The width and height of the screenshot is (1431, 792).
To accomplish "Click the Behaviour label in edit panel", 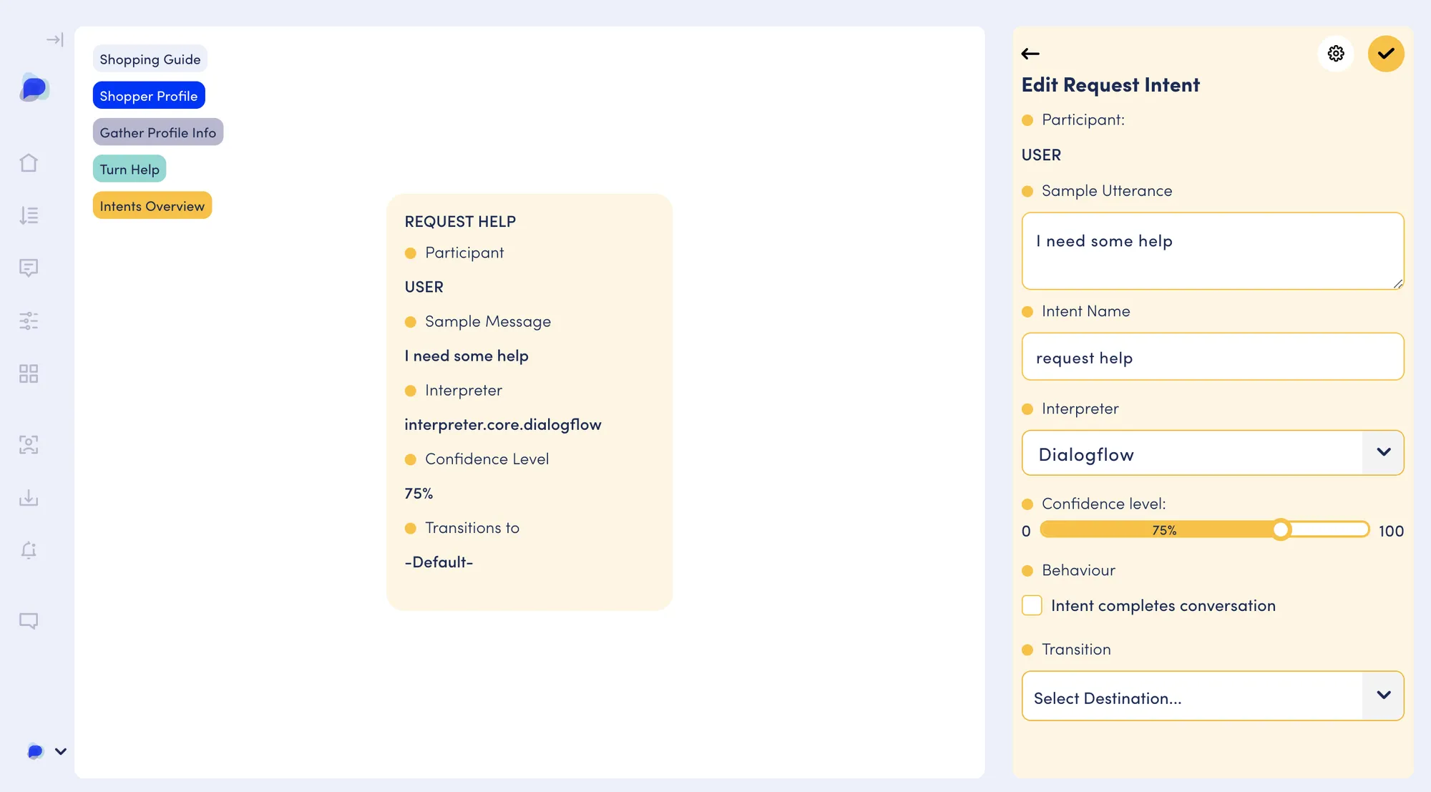I will point(1078,570).
